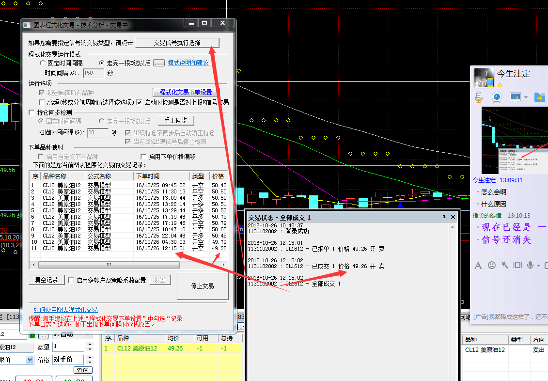Pin the 交易状态 panel with the pushpin icon
548x381 pixels.
(x=444, y=217)
